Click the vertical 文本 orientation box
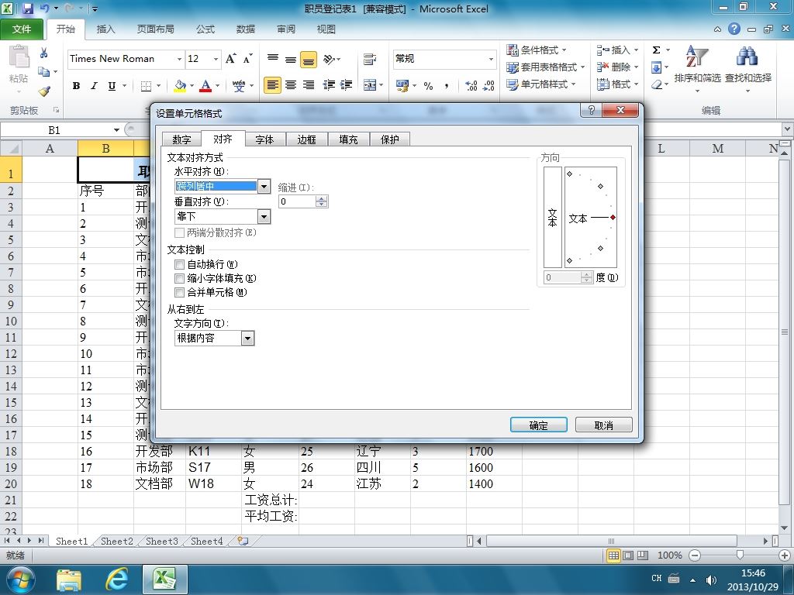This screenshot has height=595, width=794. point(552,217)
